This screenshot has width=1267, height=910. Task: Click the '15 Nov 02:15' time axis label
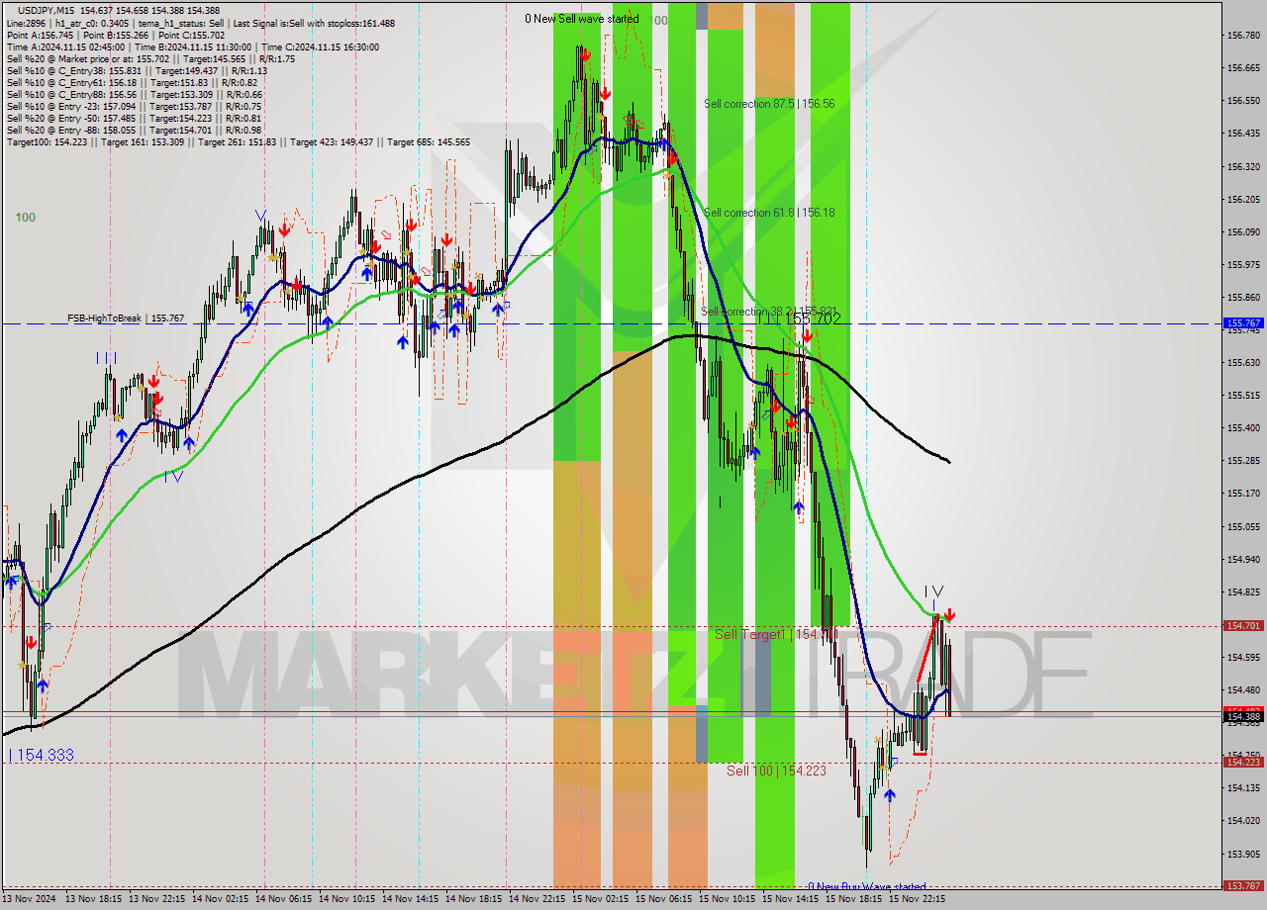tap(601, 899)
